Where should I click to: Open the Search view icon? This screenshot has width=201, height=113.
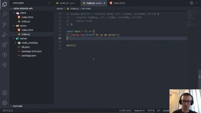5,14
